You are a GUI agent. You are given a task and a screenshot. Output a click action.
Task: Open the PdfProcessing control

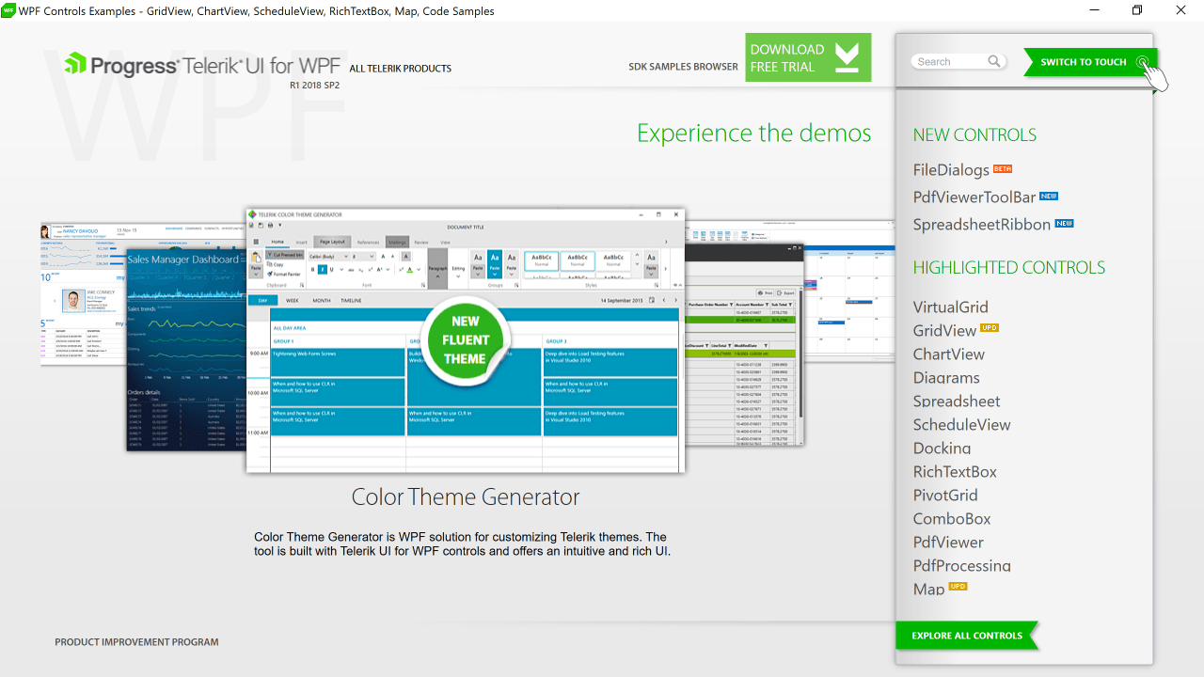961,565
